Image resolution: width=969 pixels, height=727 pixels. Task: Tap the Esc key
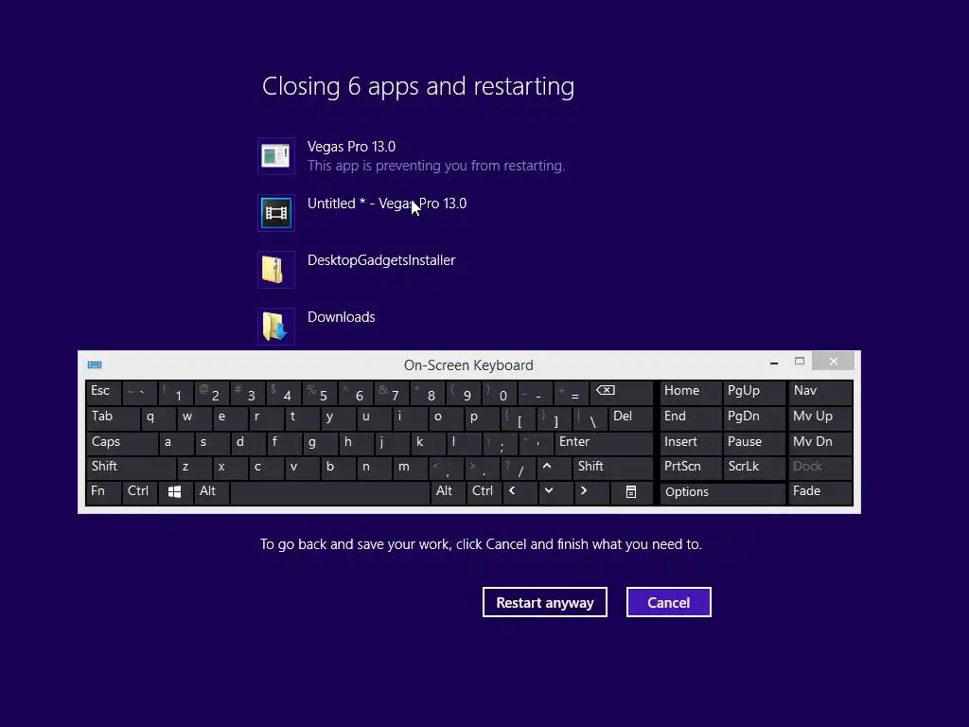(103, 393)
